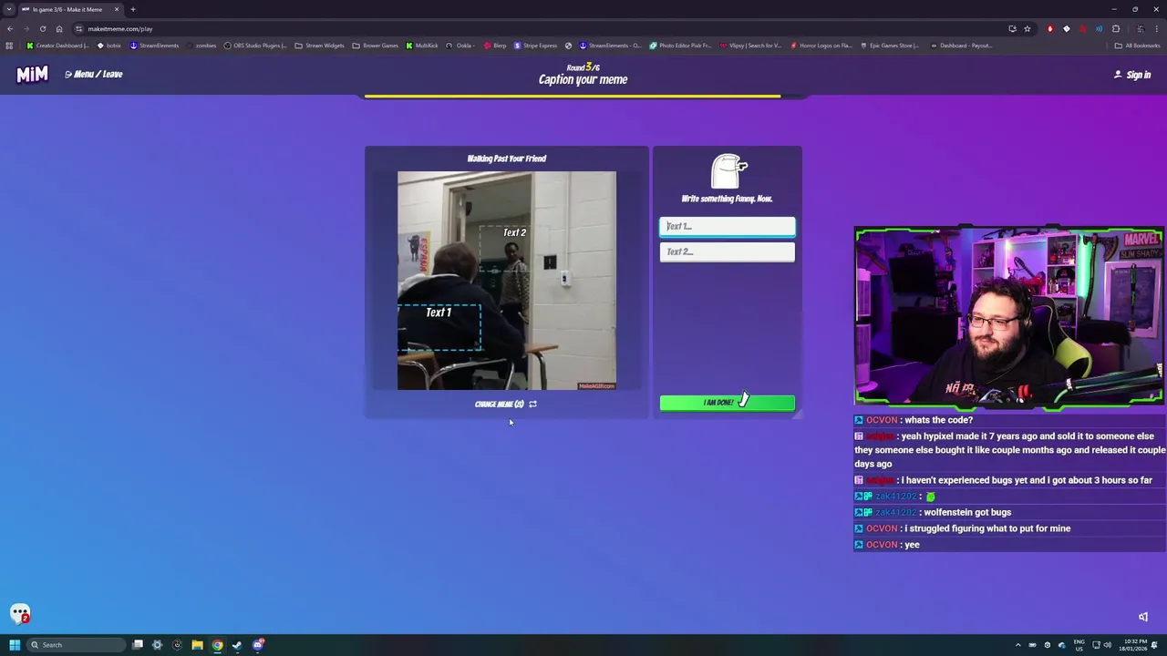Go back with the browser back arrow

[x=10, y=28]
